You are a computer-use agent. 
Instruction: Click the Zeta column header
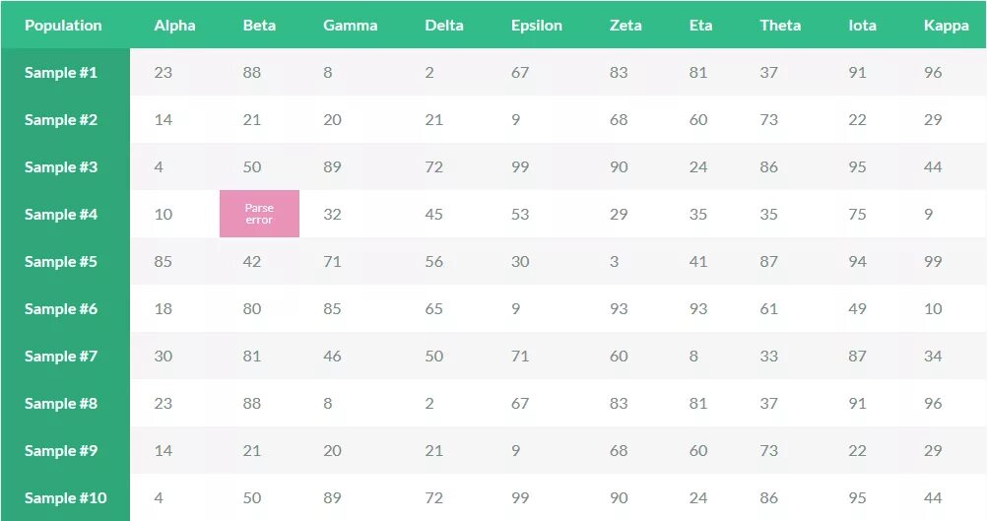625,26
